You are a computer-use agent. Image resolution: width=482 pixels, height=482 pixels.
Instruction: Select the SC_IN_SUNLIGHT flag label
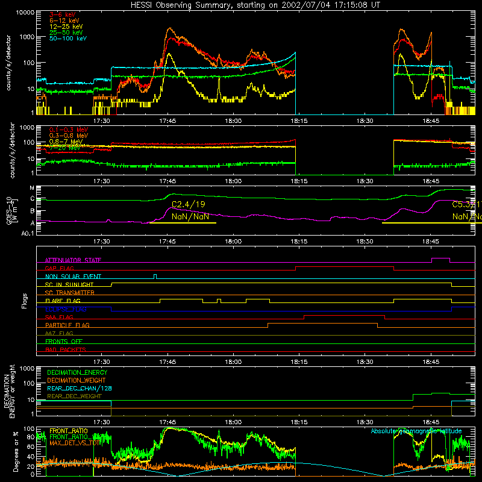[69, 284]
